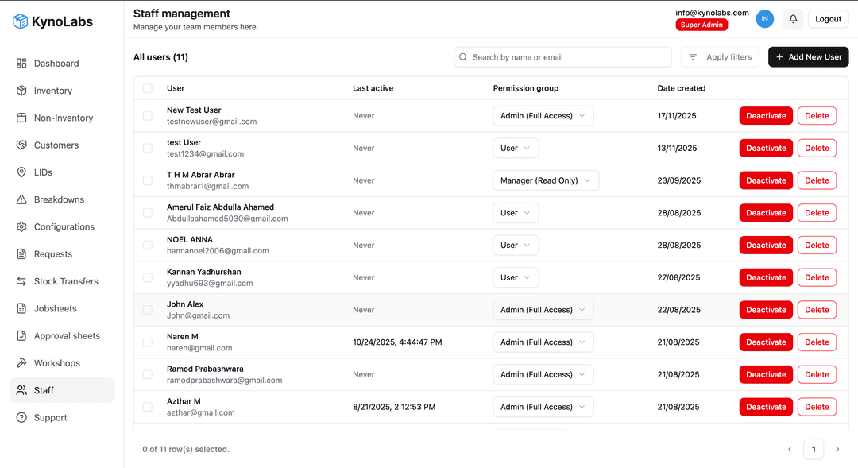This screenshot has width=858, height=468.
Task: Click the KynoLabs cube logo
Action: [x=21, y=21]
